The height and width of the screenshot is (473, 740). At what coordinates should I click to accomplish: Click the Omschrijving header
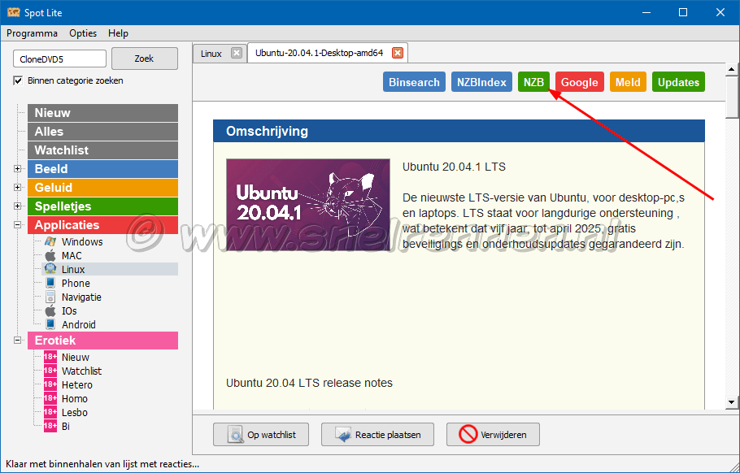[459, 131]
